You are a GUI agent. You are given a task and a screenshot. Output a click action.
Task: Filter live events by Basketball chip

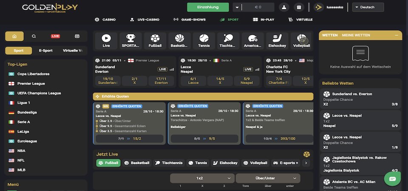[137, 163]
